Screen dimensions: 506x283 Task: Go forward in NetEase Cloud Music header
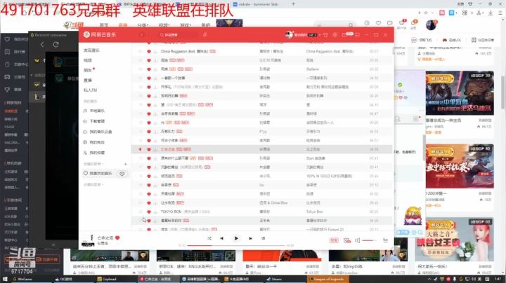(x=150, y=35)
